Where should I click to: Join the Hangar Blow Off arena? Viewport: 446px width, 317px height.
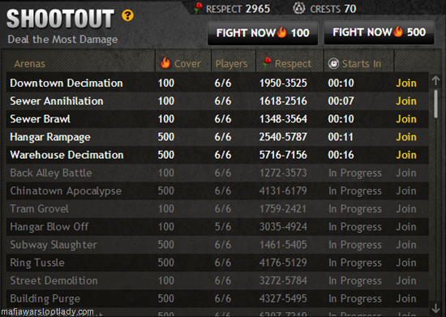(x=406, y=227)
